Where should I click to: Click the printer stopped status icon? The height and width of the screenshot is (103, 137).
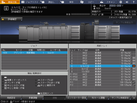pos(94,6)
